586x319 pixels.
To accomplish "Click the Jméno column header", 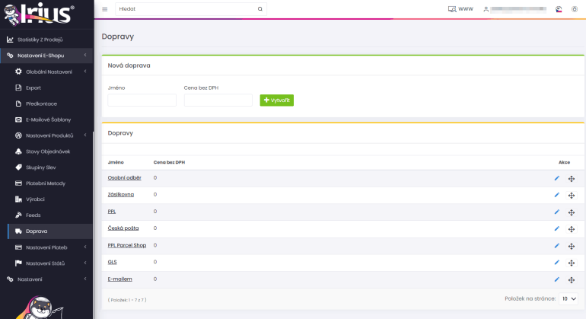I will [x=116, y=162].
